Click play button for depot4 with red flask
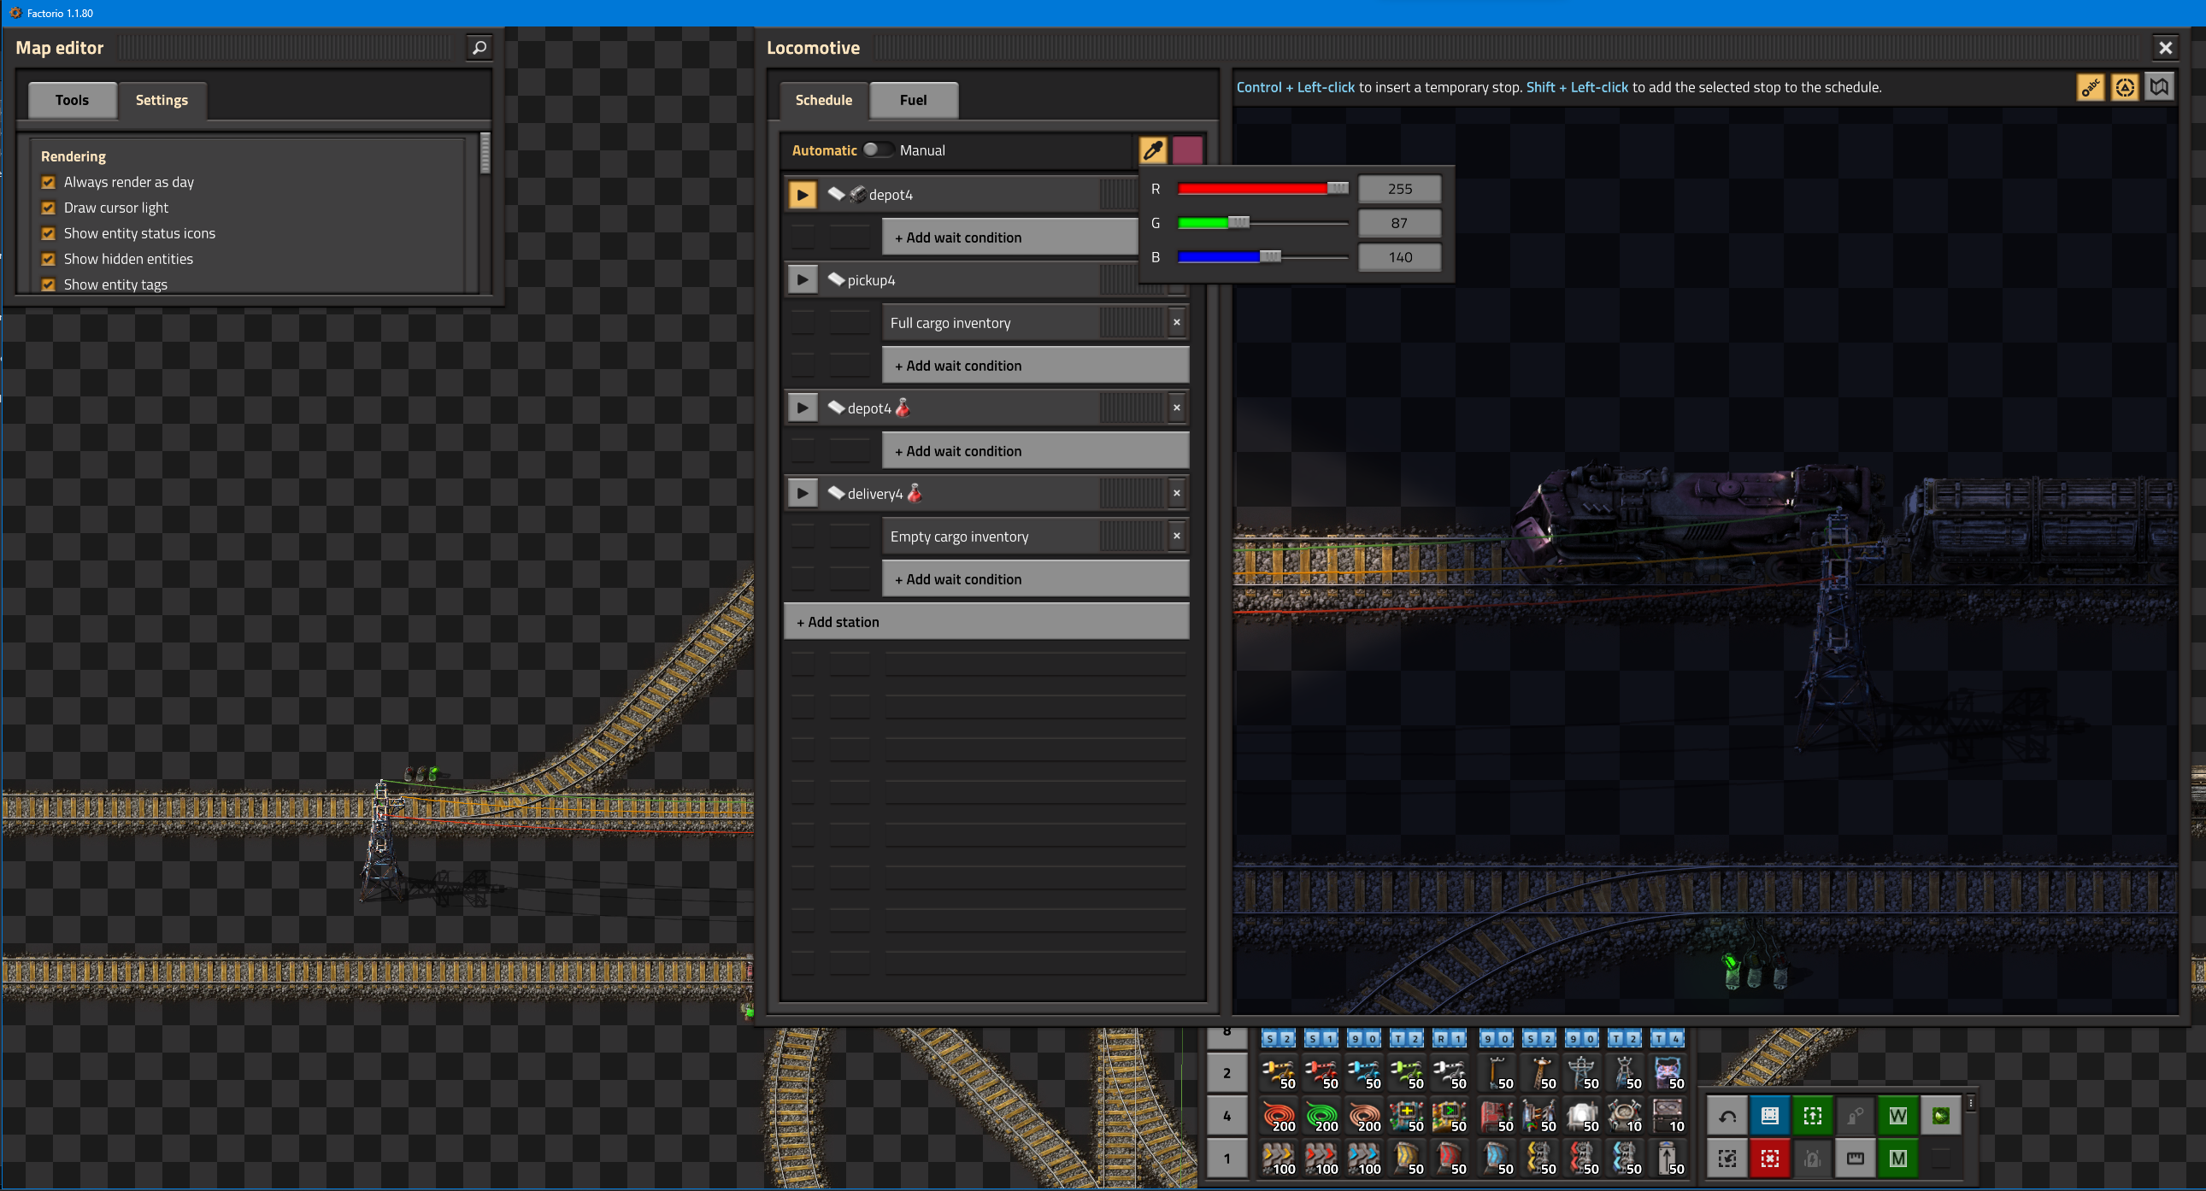Viewport: 2206px width, 1191px height. pos(803,408)
